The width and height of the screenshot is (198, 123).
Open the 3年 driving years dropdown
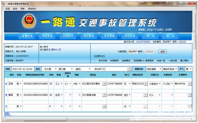[x=77, y=84]
